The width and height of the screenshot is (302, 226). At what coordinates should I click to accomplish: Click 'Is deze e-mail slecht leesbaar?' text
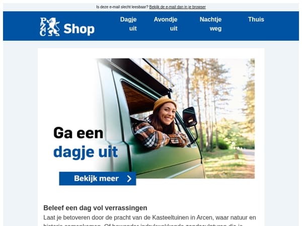click(122, 7)
